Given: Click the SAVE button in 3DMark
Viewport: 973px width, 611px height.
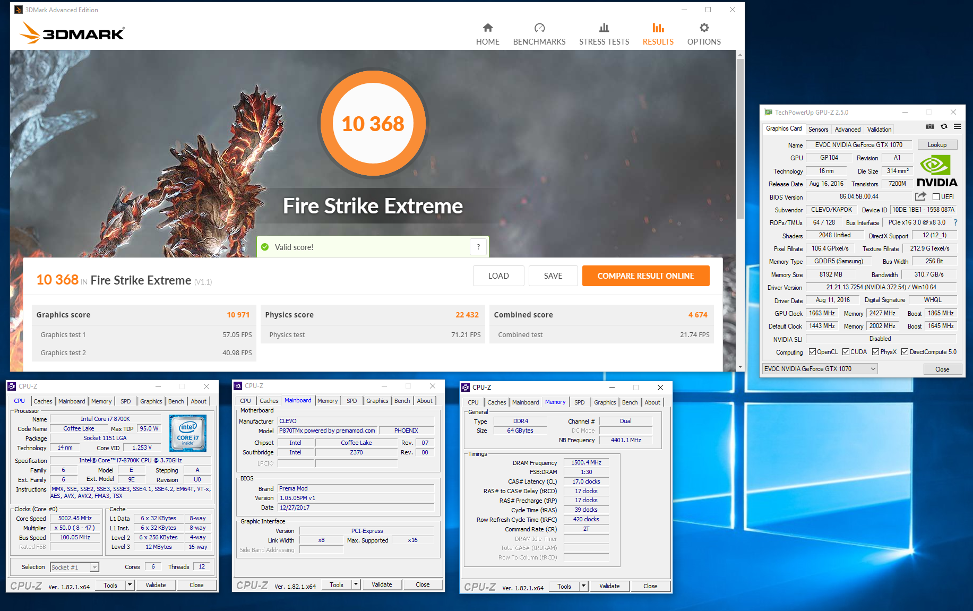Looking at the screenshot, I should click(x=553, y=276).
